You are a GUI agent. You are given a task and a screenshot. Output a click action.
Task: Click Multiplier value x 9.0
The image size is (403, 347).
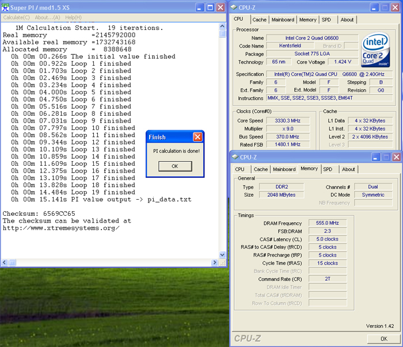point(288,129)
